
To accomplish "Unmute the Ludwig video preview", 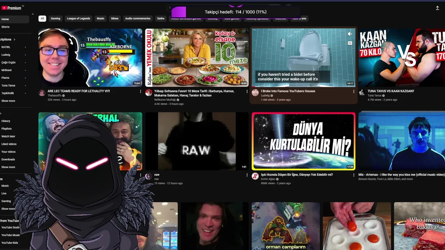I will [350, 34].
